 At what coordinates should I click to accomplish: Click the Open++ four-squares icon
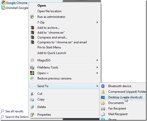[x=32, y=73]
